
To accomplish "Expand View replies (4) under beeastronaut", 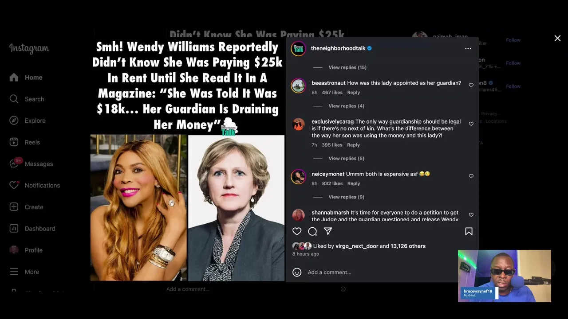I will click(x=346, y=106).
